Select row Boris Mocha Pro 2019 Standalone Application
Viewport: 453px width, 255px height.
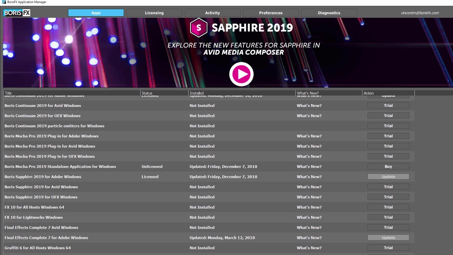(x=209, y=166)
